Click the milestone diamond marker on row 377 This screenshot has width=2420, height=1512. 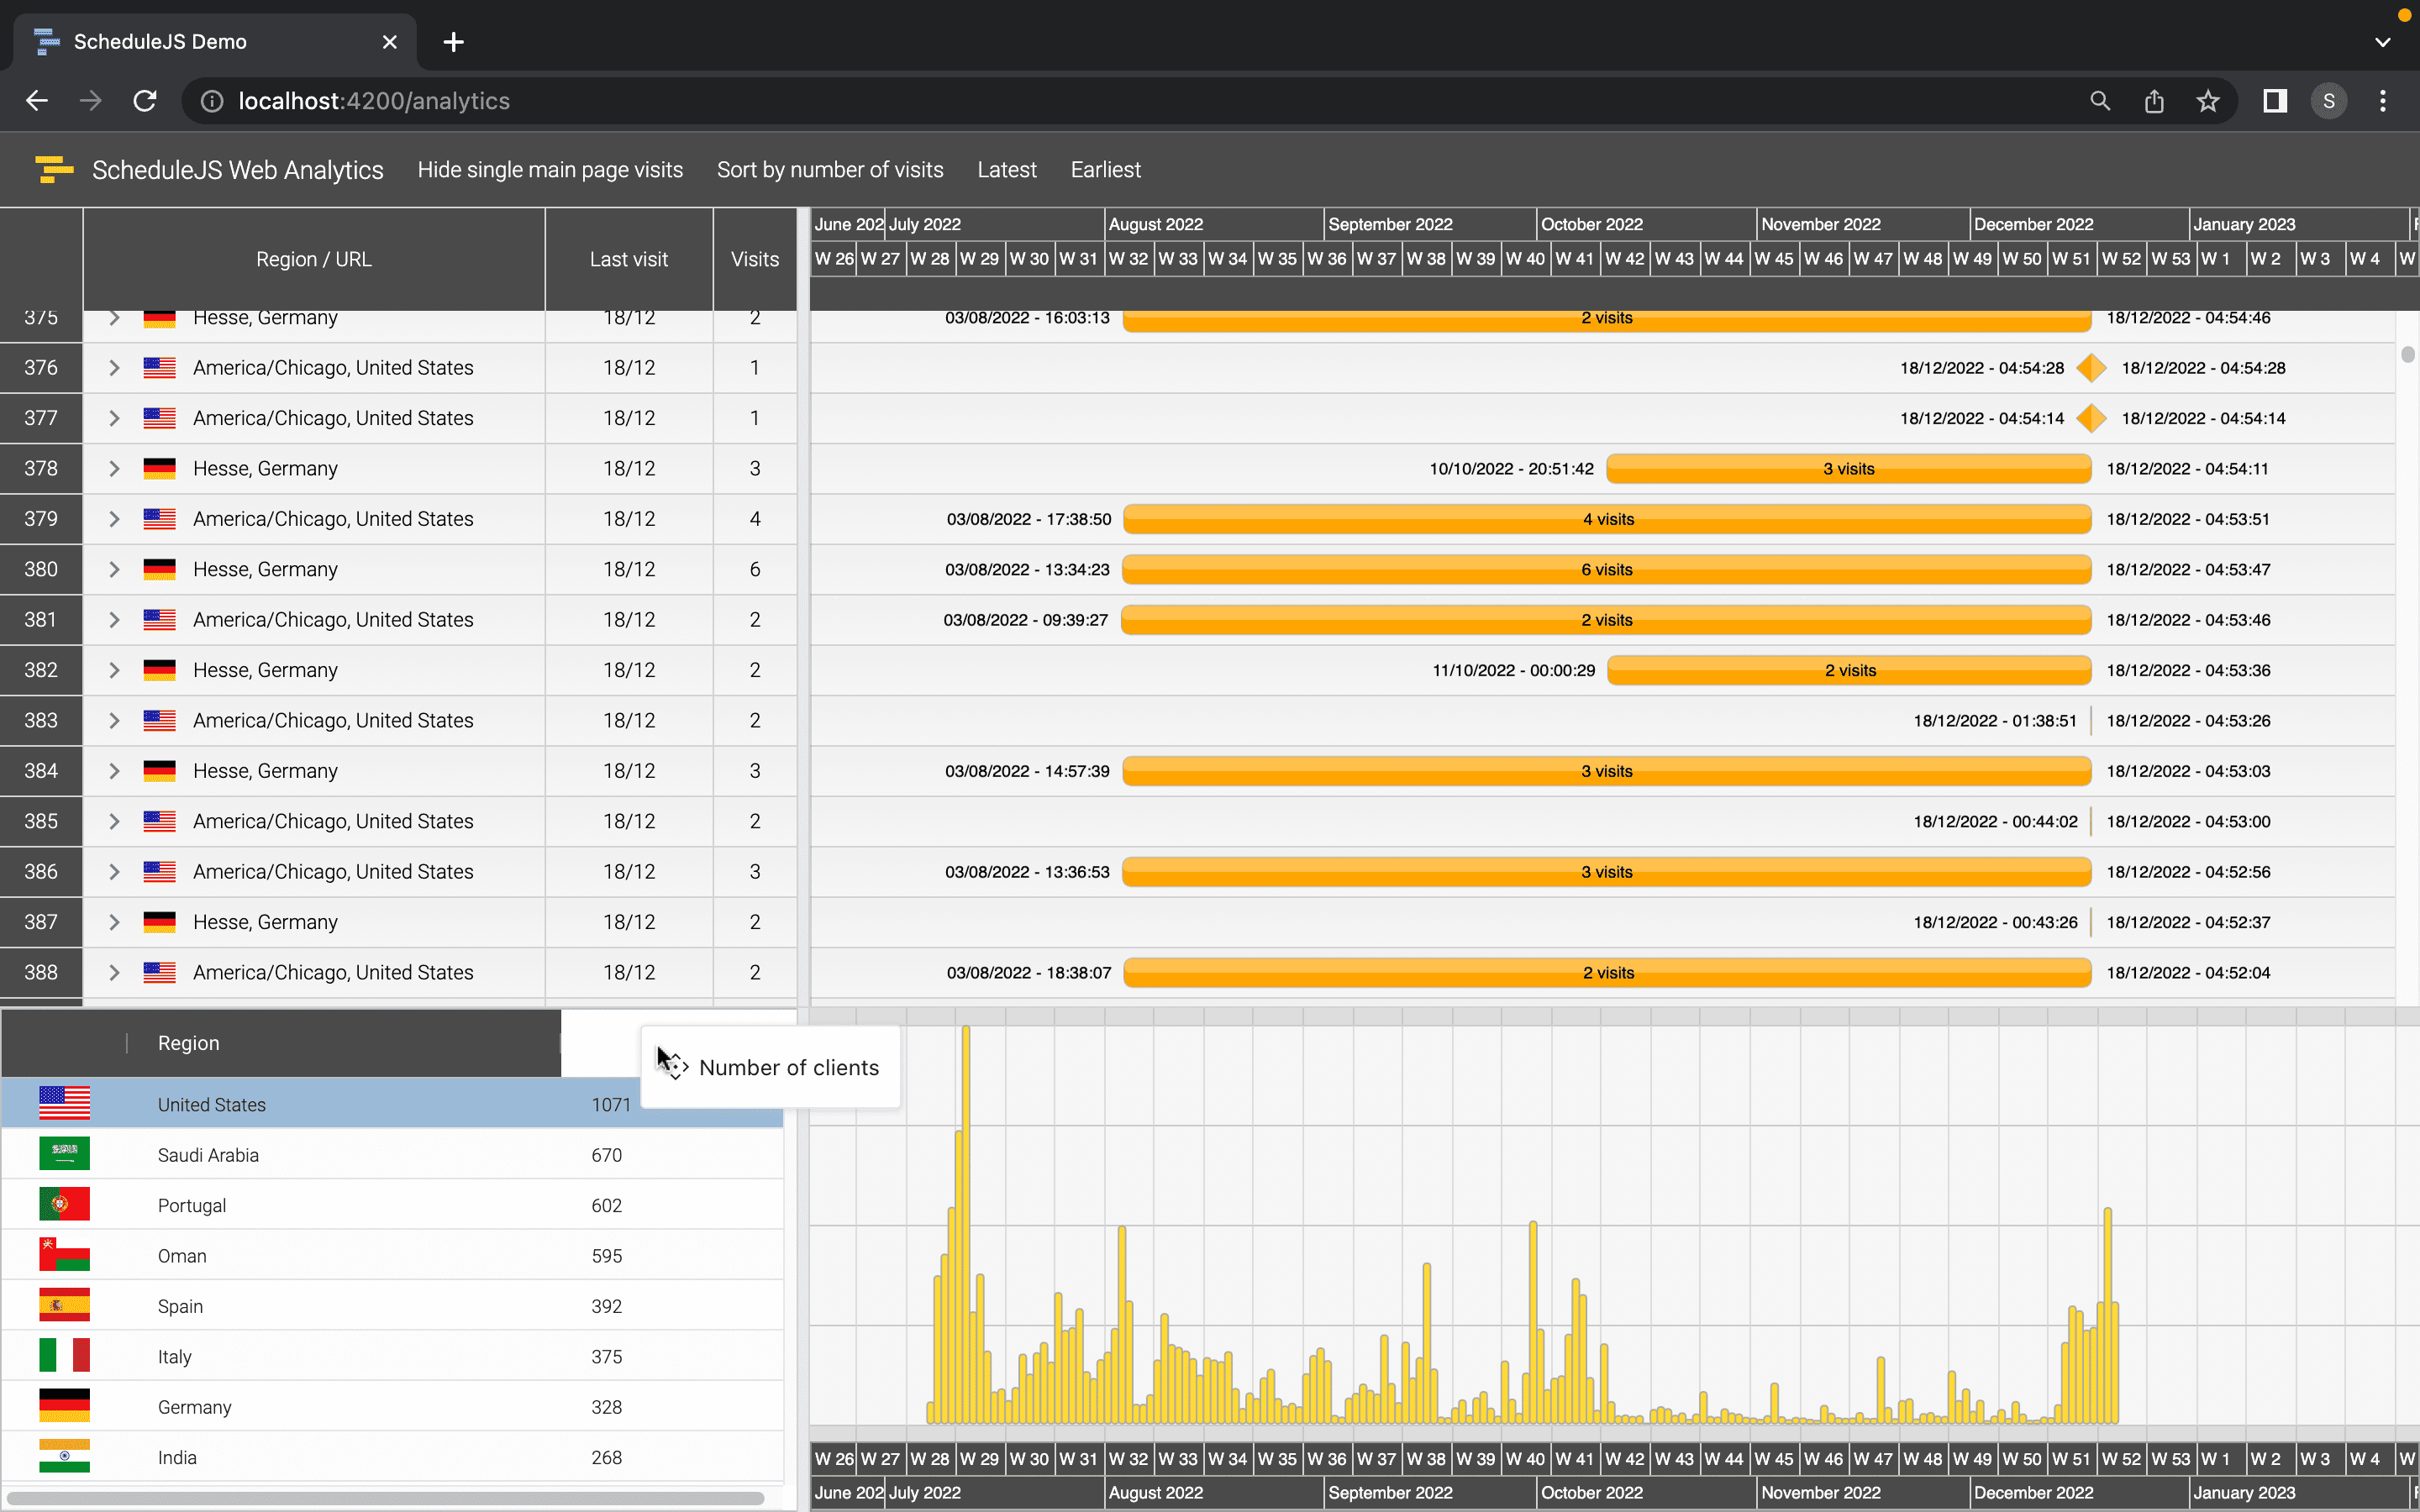(2092, 418)
